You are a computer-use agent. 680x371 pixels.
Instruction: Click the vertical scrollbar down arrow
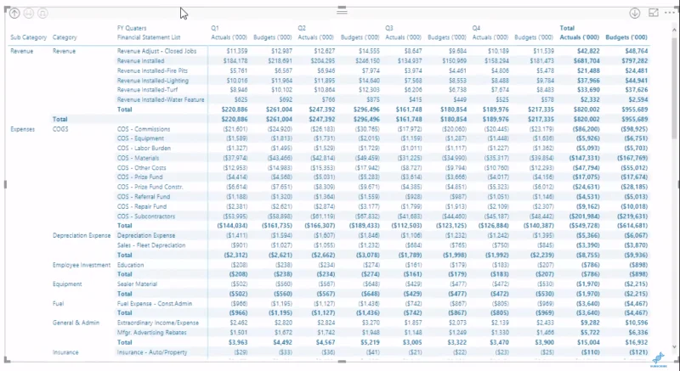coord(674,346)
